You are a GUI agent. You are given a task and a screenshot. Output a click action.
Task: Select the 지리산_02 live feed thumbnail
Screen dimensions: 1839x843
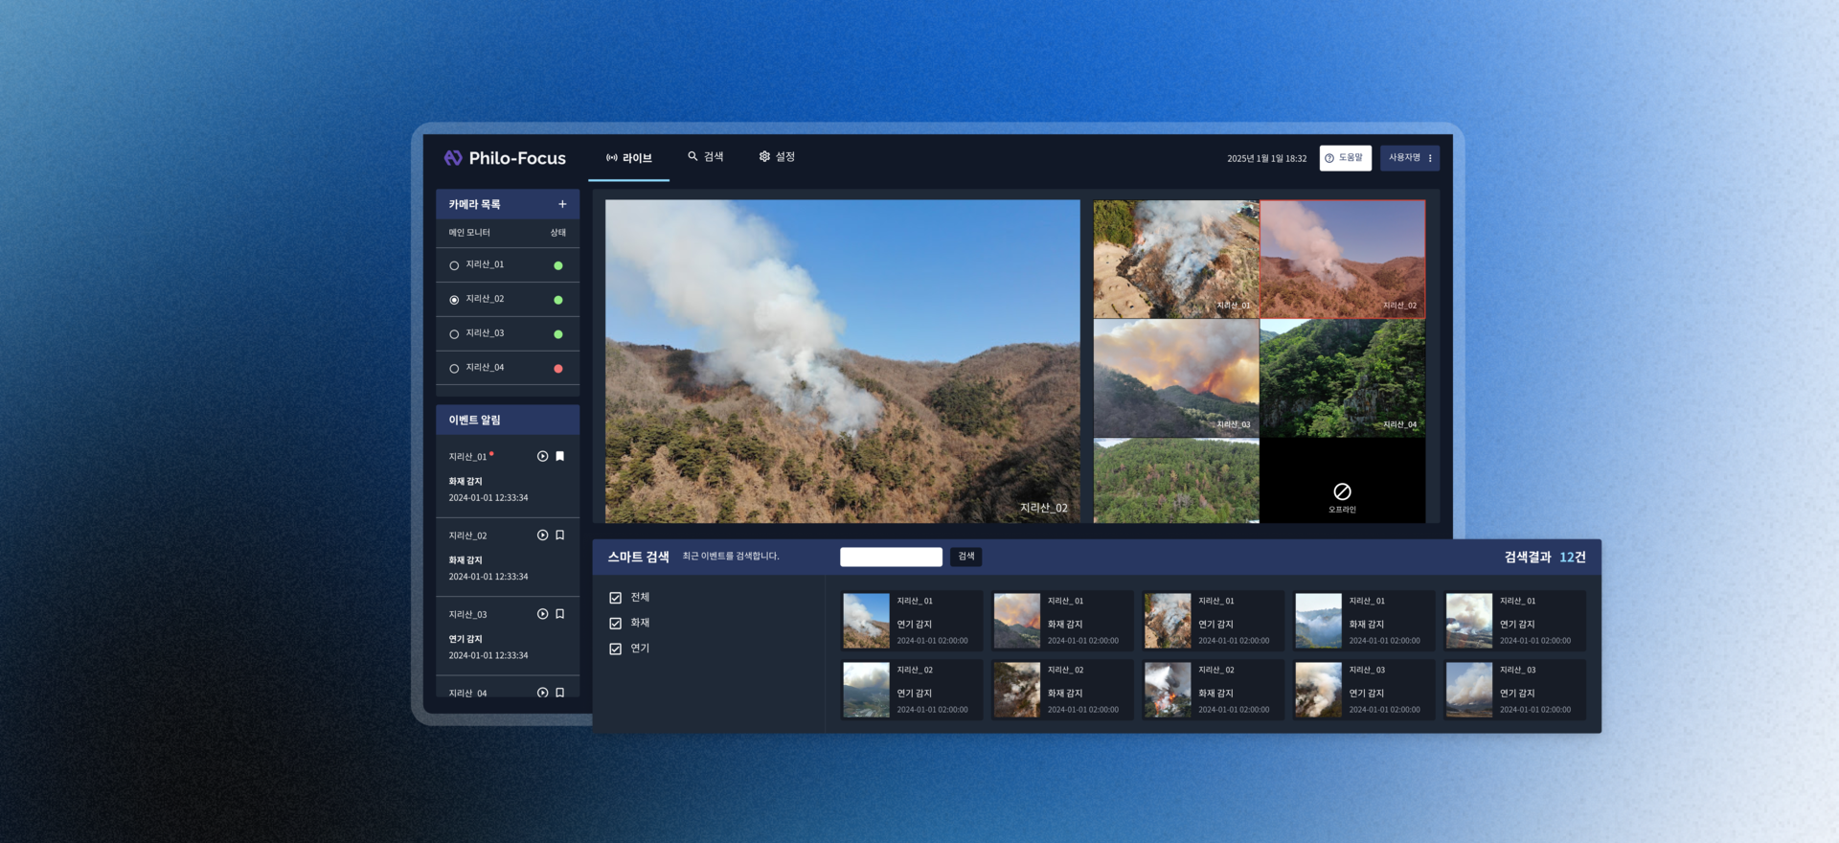tap(1343, 259)
